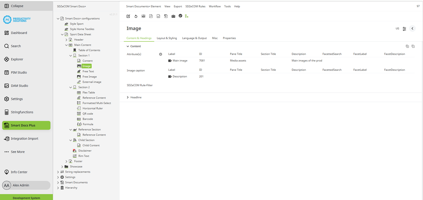Open the filter sliders icon next to US

[x=405, y=29]
